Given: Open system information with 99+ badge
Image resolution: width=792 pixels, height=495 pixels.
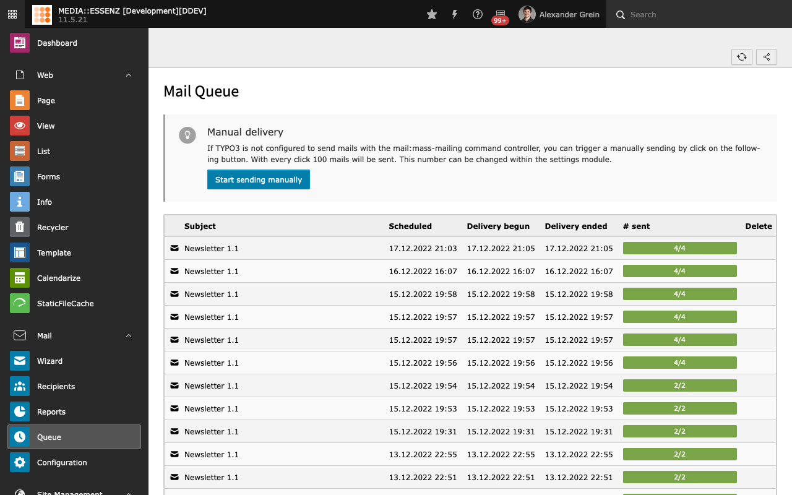Looking at the screenshot, I should click(501, 15).
